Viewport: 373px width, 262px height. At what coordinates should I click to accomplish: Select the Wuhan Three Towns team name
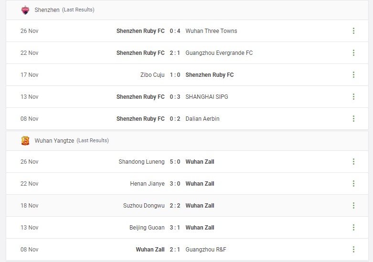pos(211,31)
